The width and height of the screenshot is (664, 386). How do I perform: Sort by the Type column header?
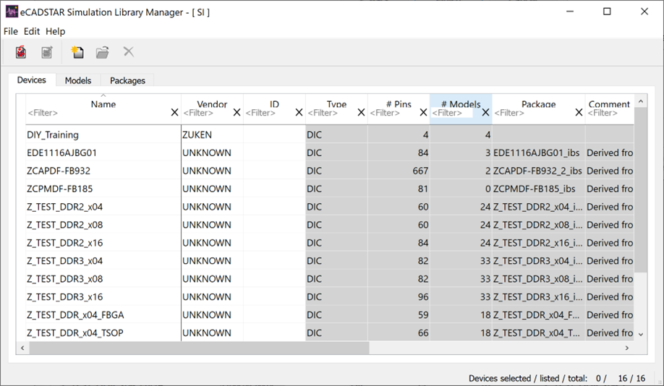point(336,104)
